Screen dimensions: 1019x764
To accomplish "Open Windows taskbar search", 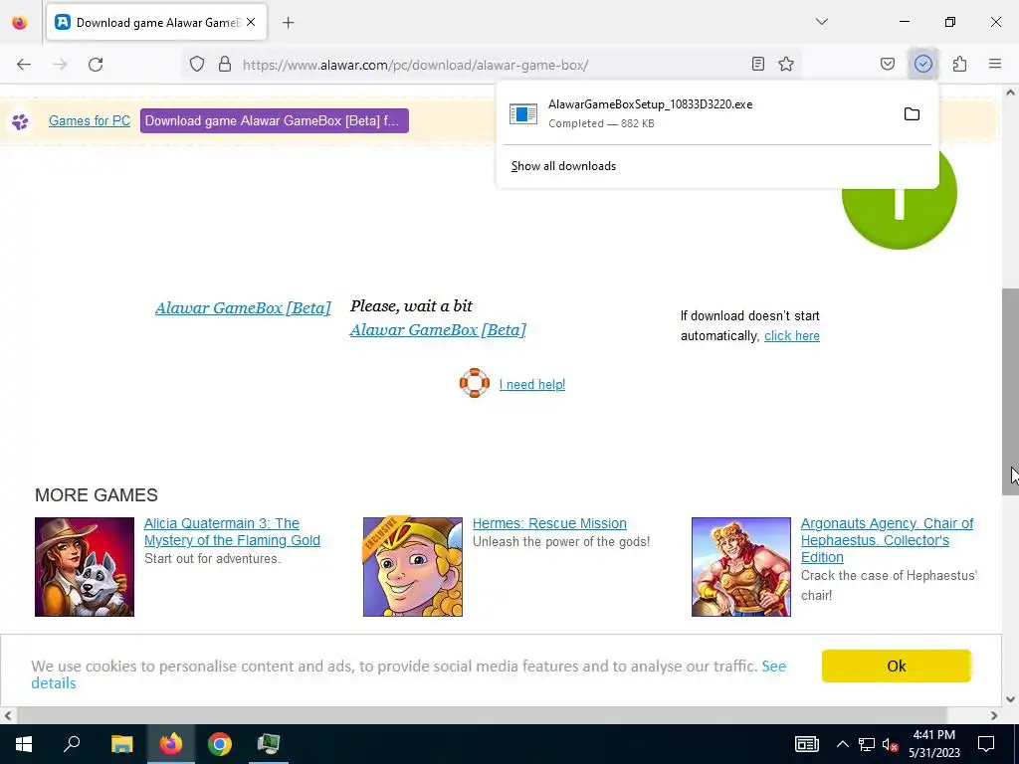I will (72, 744).
